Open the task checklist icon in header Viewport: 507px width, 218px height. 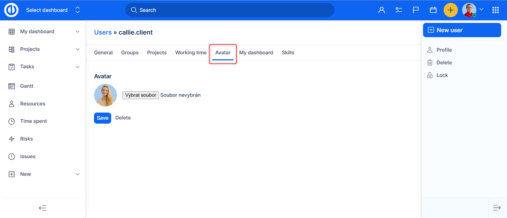coord(399,10)
